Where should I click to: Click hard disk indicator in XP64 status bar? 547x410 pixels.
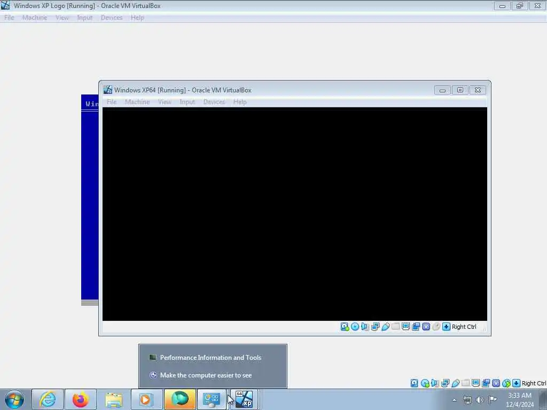click(x=345, y=327)
